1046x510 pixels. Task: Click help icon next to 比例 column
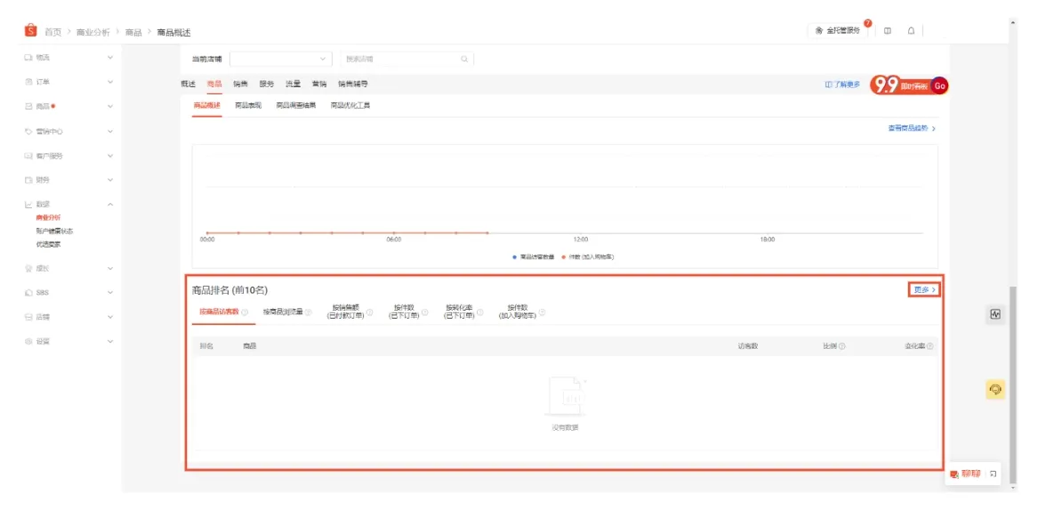(842, 346)
